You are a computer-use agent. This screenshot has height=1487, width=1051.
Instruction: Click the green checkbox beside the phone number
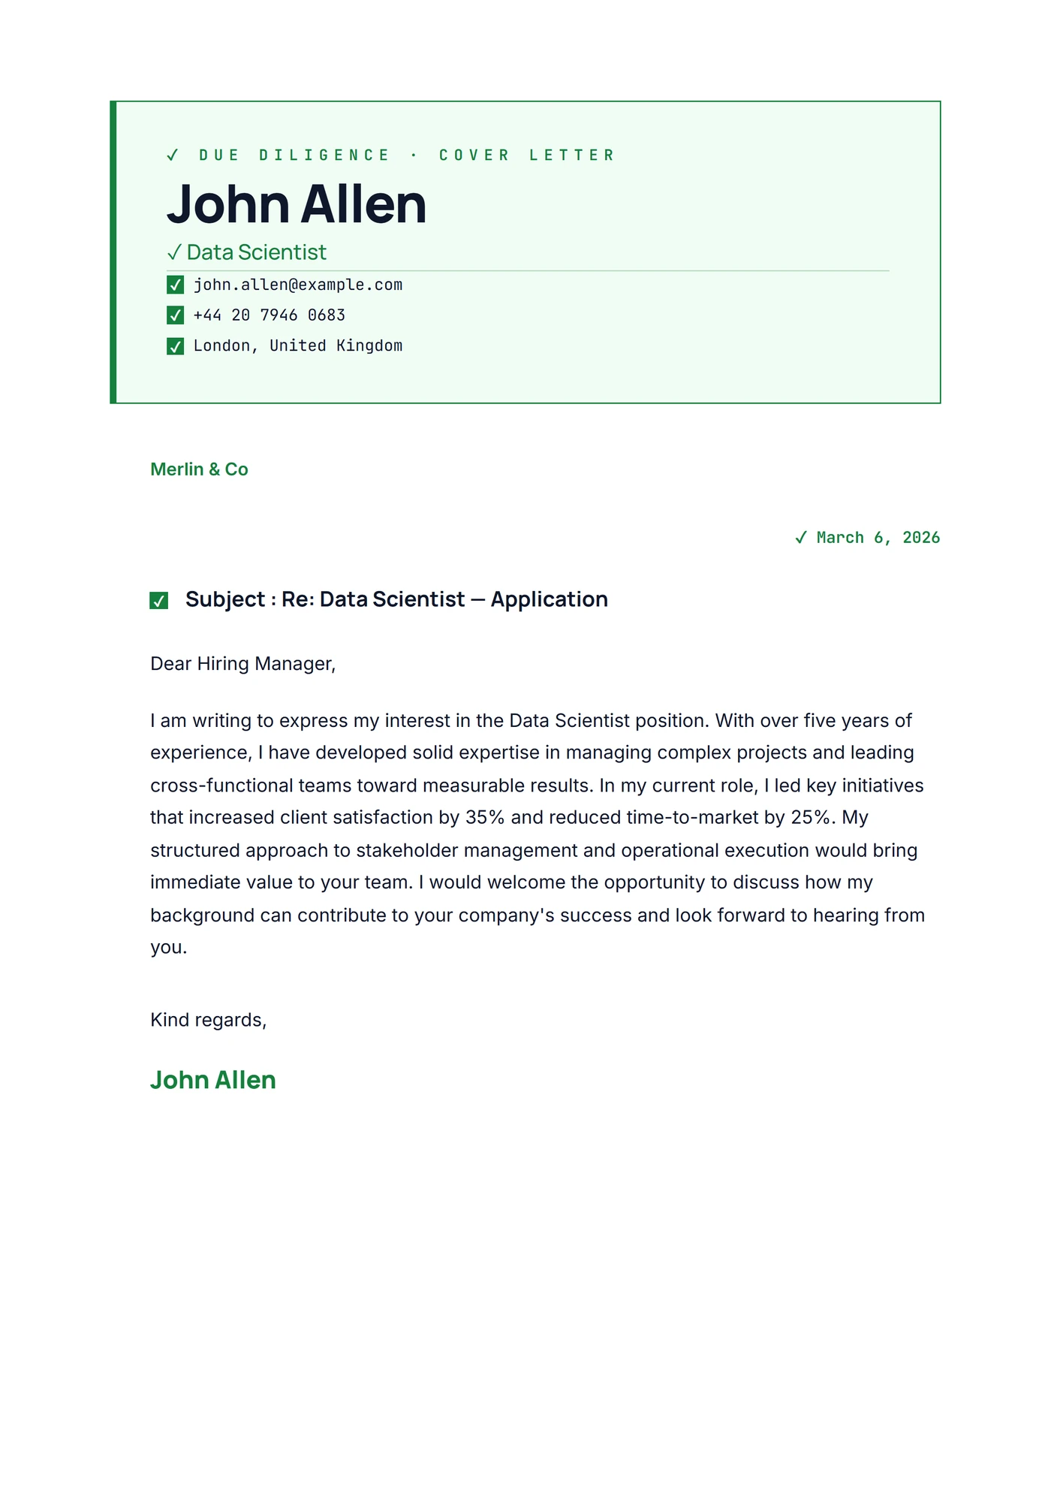[175, 315]
